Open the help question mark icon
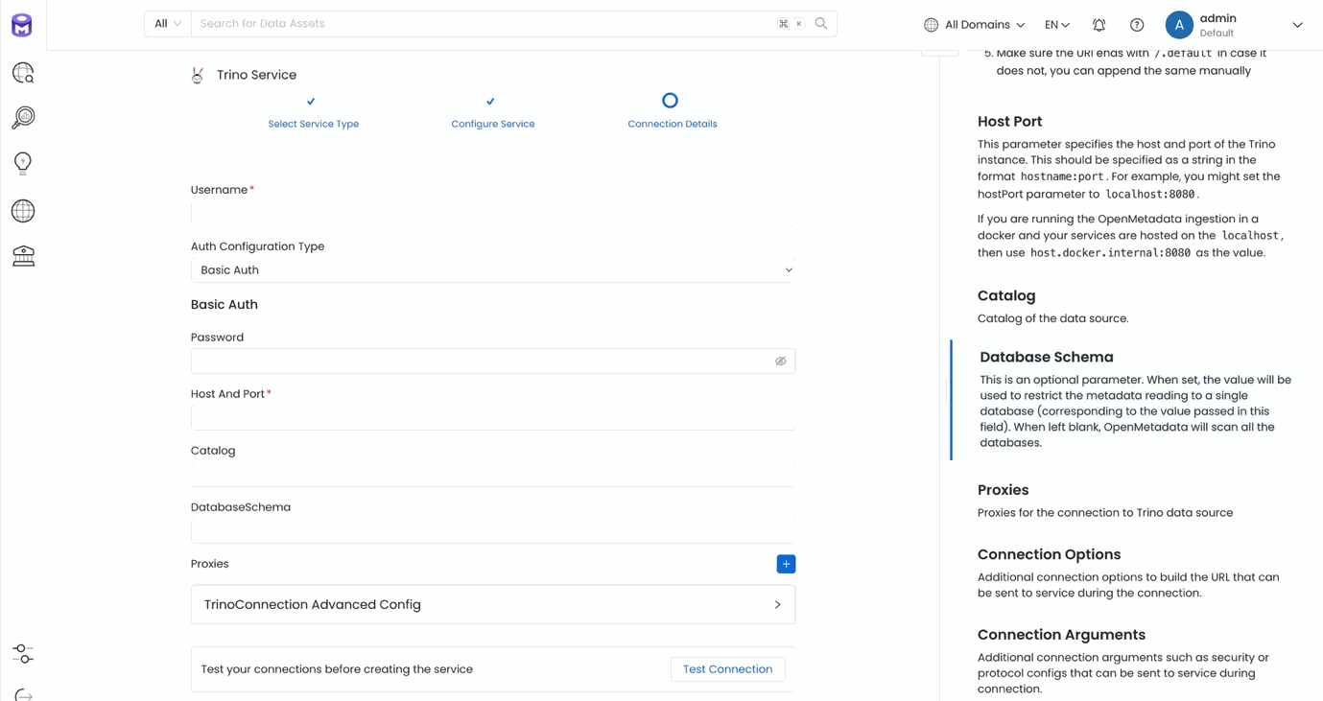 coord(1137,25)
